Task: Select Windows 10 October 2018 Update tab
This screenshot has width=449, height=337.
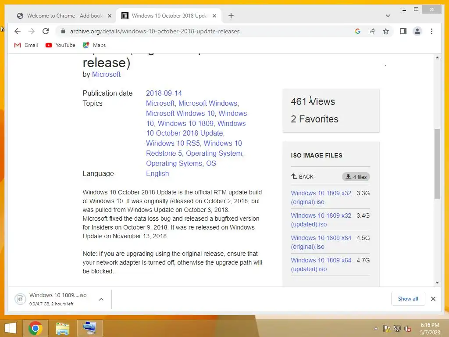Action: pyautogui.click(x=169, y=16)
